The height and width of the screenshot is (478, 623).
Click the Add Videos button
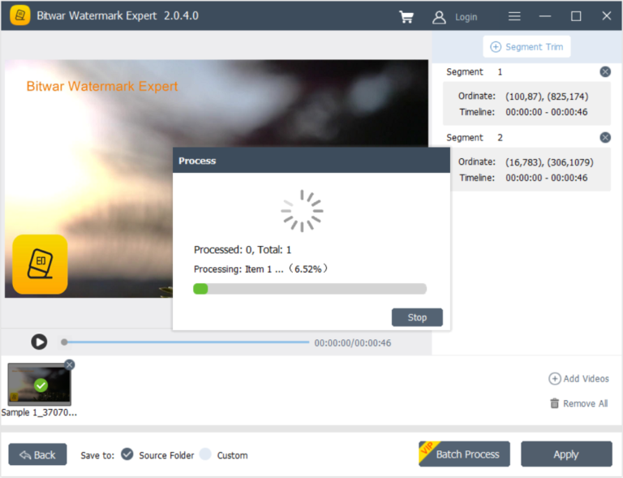(578, 379)
